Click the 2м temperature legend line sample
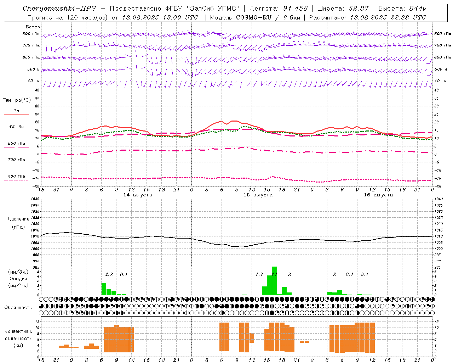This screenshot has height=363, width=453. (16, 115)
